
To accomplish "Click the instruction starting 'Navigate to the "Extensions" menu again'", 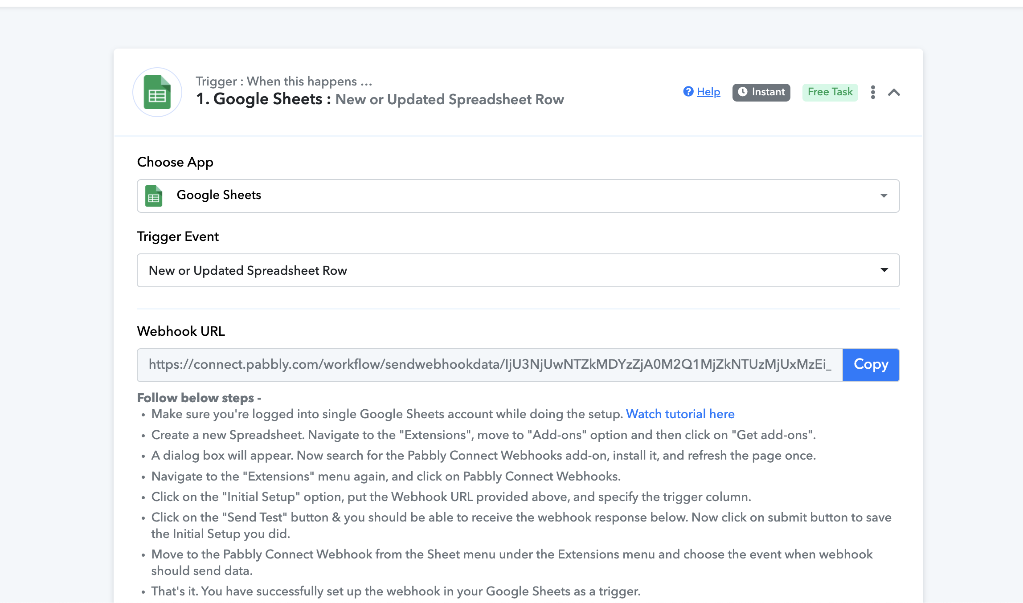I will tap(386, 476).
